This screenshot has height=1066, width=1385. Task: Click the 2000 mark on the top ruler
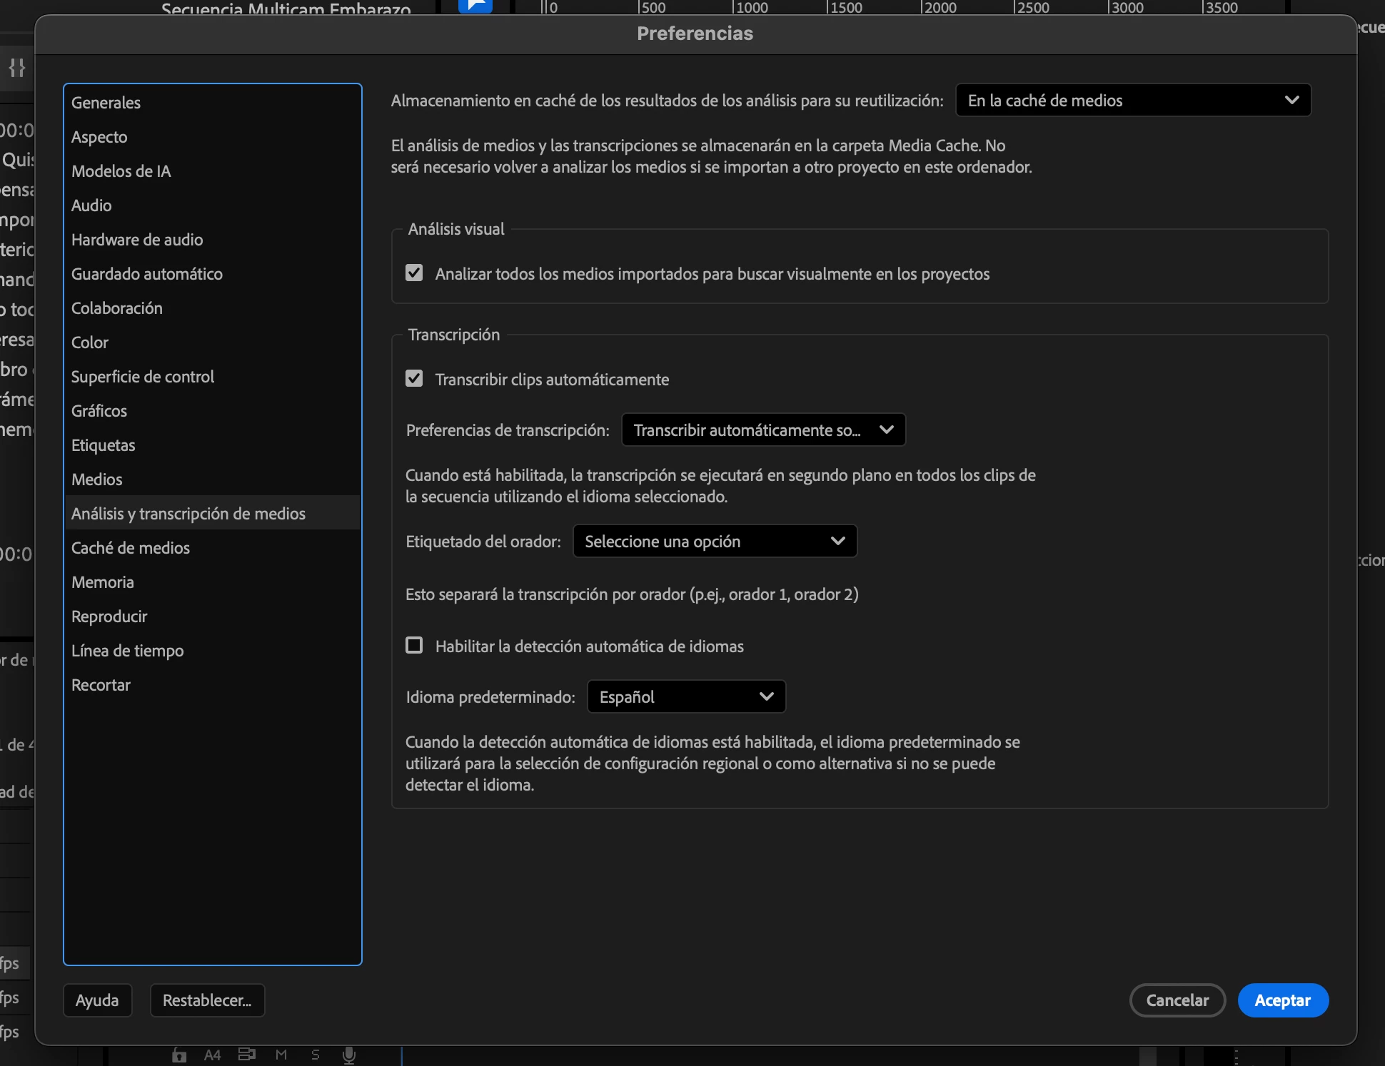[940, 8]
